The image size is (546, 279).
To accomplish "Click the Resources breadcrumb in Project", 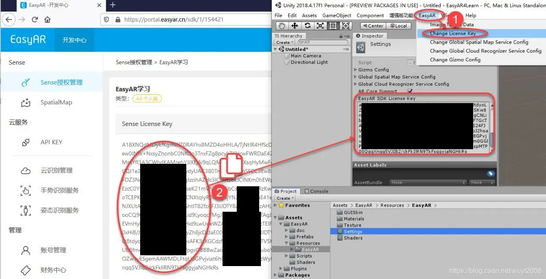I will (x=392, y=206).
